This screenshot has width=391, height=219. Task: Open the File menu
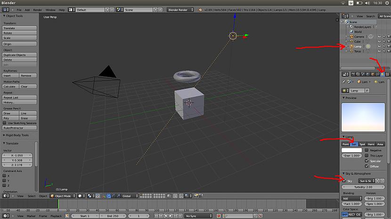pyautogui.click(x=19, y=10)
